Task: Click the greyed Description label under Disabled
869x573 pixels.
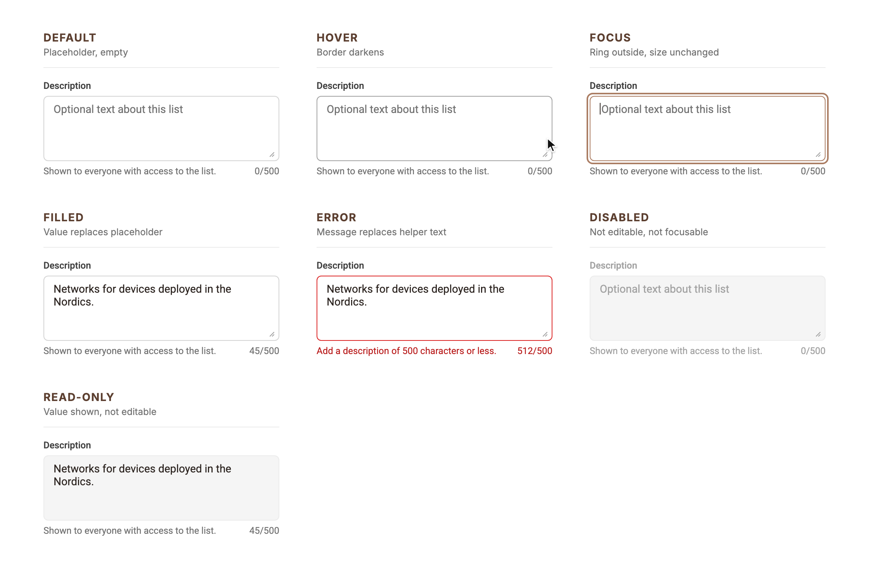Action: click(613, 266)
